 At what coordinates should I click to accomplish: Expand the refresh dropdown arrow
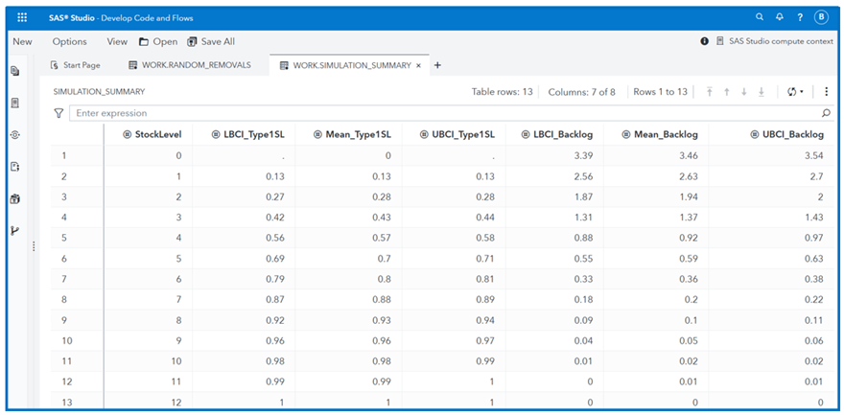[802, 92]
